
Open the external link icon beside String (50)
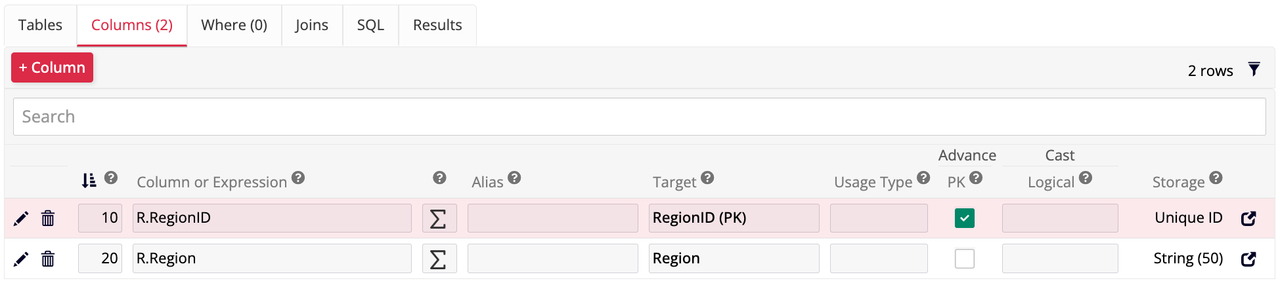click(x=1248, y=259)
